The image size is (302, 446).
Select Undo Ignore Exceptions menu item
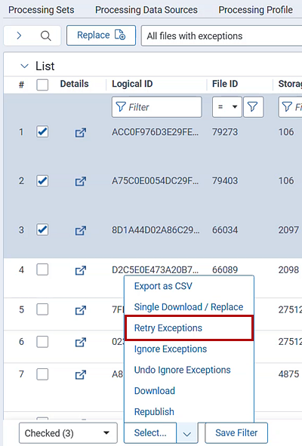[182, 370]
